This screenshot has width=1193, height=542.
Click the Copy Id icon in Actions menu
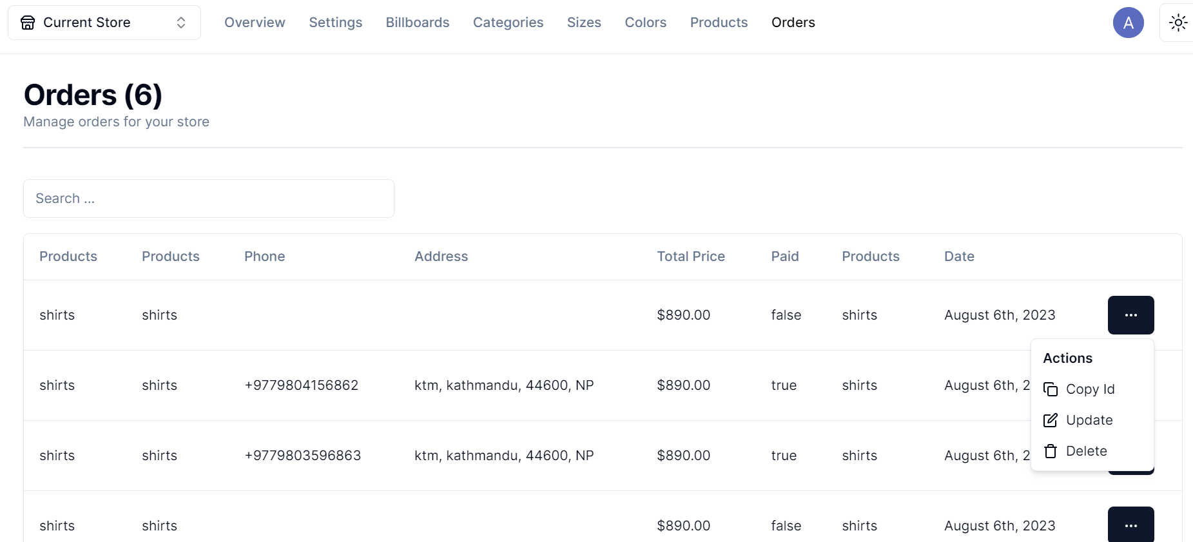(x=1051, y=389)
